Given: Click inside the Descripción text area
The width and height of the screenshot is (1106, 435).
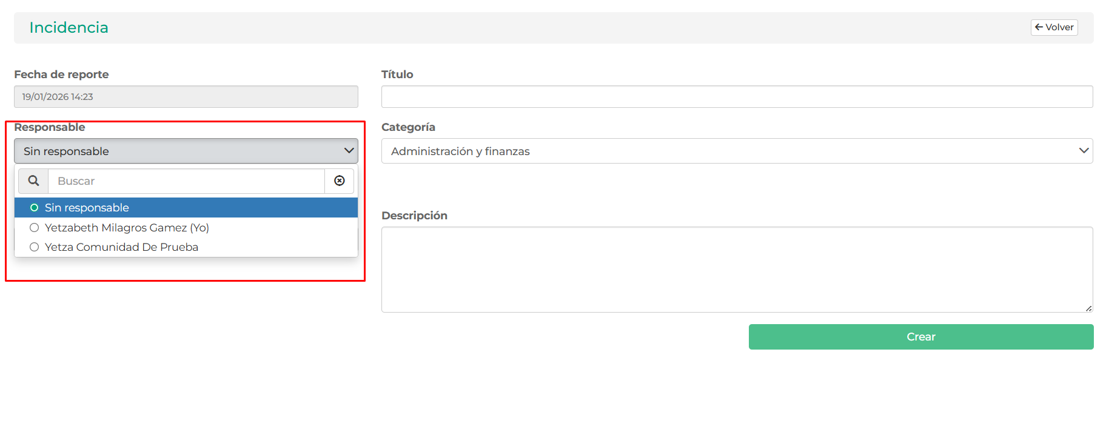Looking at the screenshot, I should tap(737, 270).
